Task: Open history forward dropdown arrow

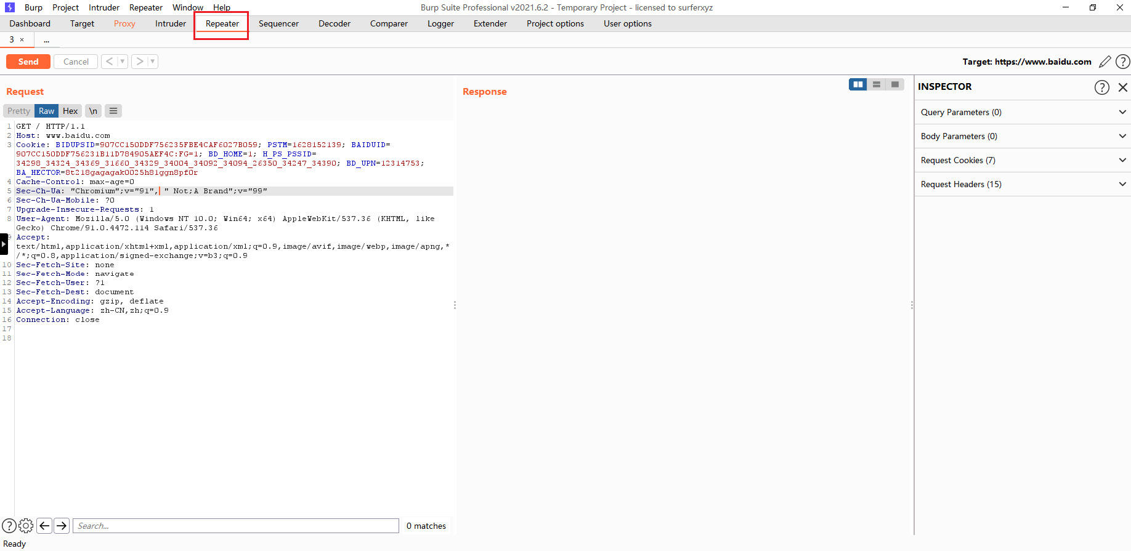Action: click(x=153, y=62)
